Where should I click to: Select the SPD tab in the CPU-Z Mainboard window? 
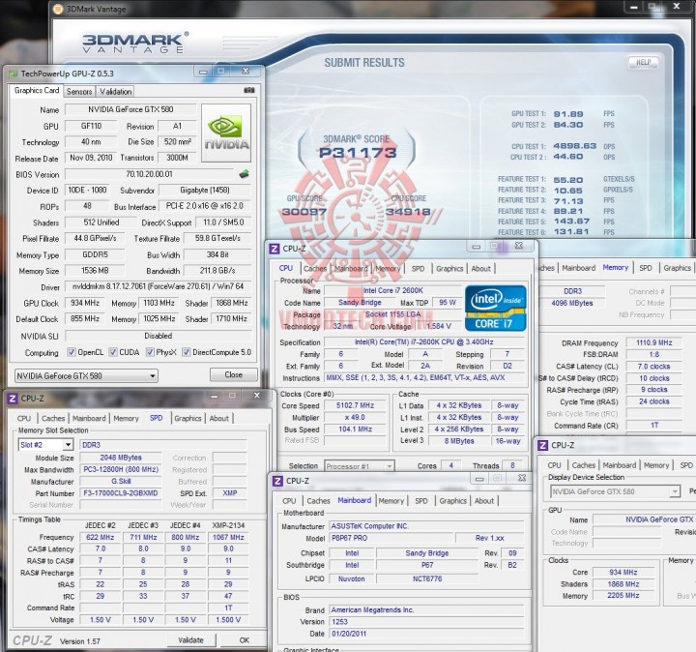(421, 501)
